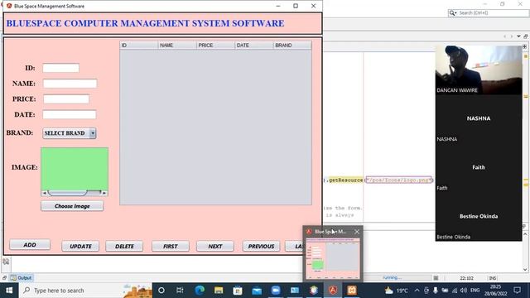The height and width of the screenshot is (298, 530).
Task: Click the volume speaker tray icon
Action: (464, 291)
